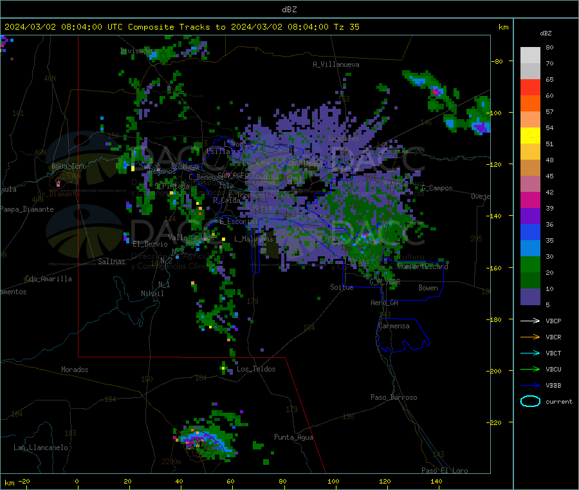
Task: Click the 'Bowen' map label
Action: click(x=428, y=288)
